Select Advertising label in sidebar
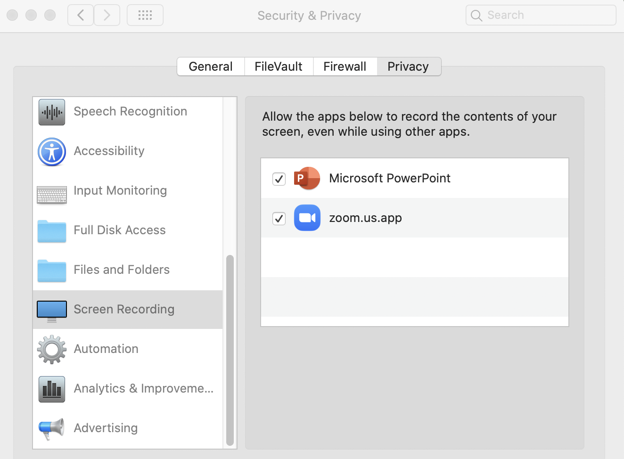This screenshot has width=624, height=459. [x=106, y=428]
